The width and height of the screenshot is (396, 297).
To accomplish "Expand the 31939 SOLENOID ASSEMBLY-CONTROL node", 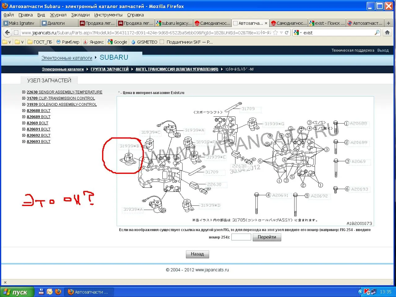I will click(x=24, y=105).
